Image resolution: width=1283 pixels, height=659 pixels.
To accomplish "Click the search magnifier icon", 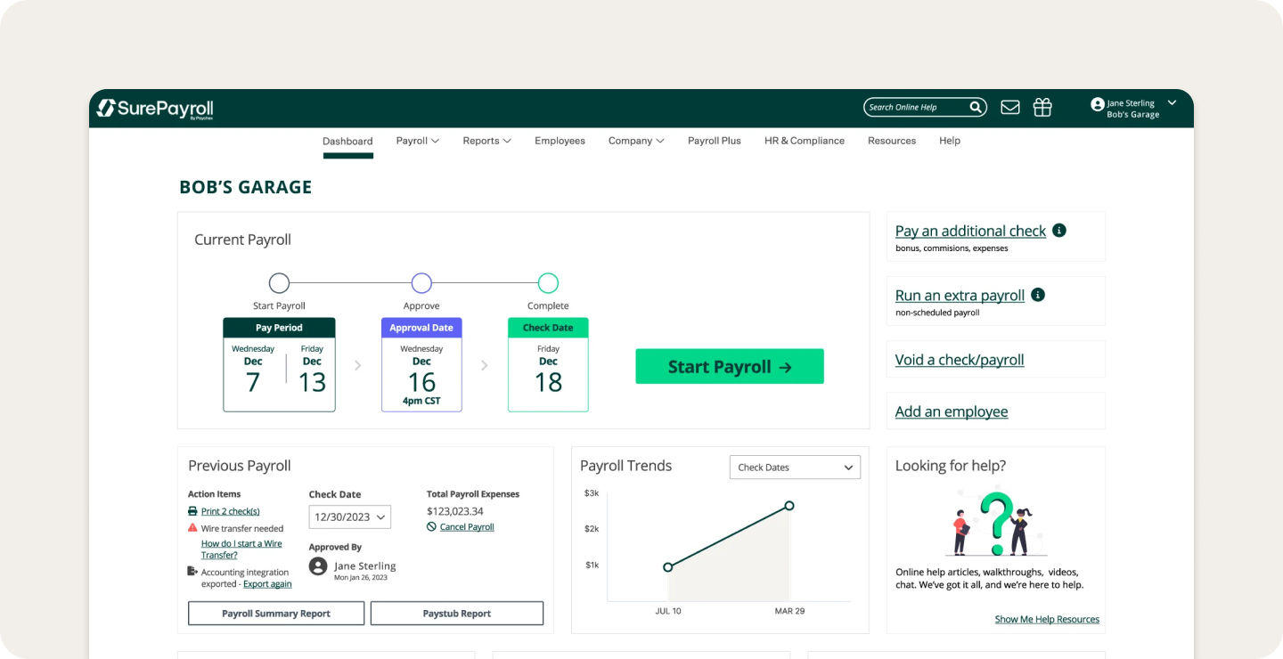I will [x=977, y=108].
